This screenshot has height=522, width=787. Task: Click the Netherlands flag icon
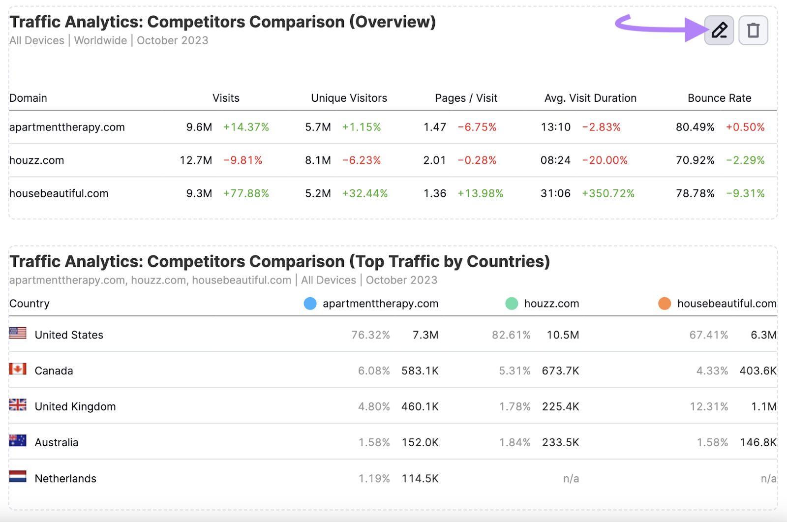coord(17,477)
